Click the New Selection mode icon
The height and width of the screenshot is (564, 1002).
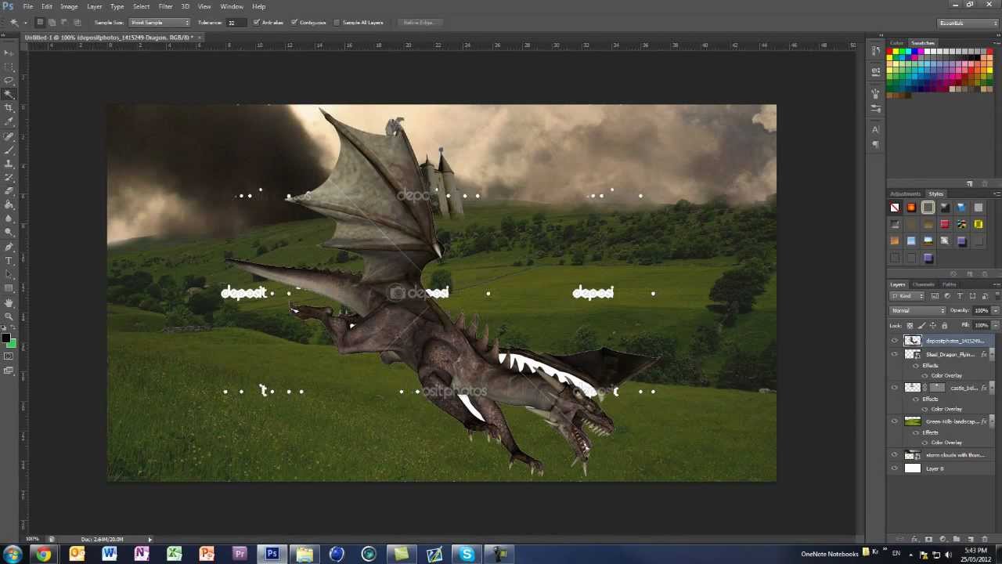pos(40,22)
